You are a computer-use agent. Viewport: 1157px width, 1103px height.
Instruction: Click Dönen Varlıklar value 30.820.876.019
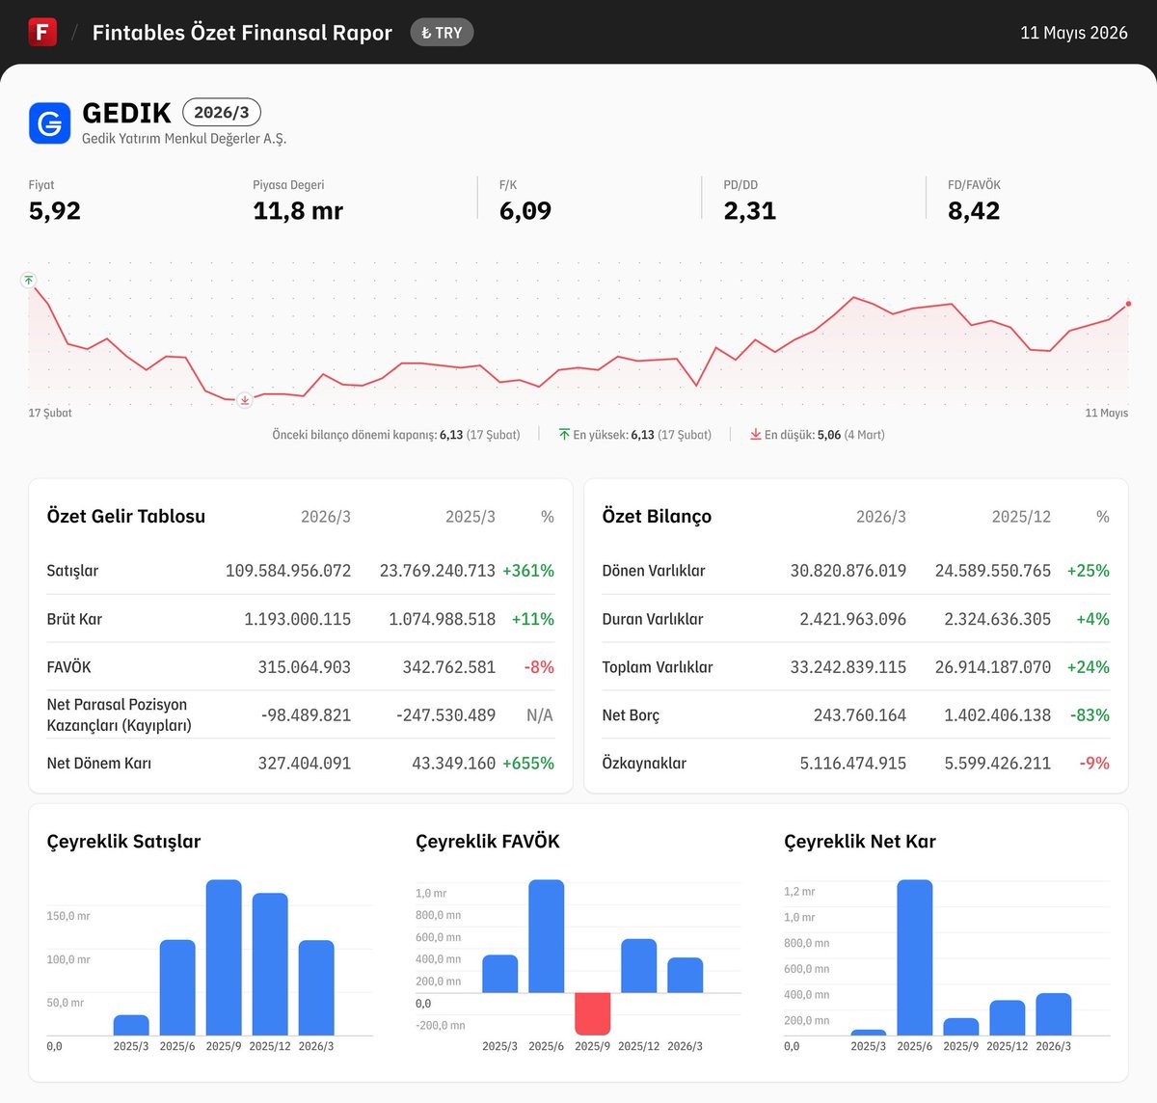[x=848, y=571]
